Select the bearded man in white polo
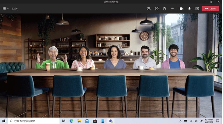The height and width of the screenshot is (124, 223). tap(145, 57)
